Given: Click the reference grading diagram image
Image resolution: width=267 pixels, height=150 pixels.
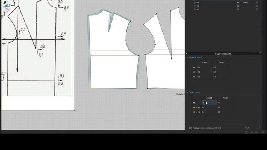Looking at the screenshot, I should [37, 48].
